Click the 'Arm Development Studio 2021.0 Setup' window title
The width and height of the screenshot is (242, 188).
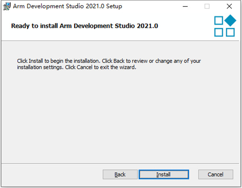(x=68, y=6)
